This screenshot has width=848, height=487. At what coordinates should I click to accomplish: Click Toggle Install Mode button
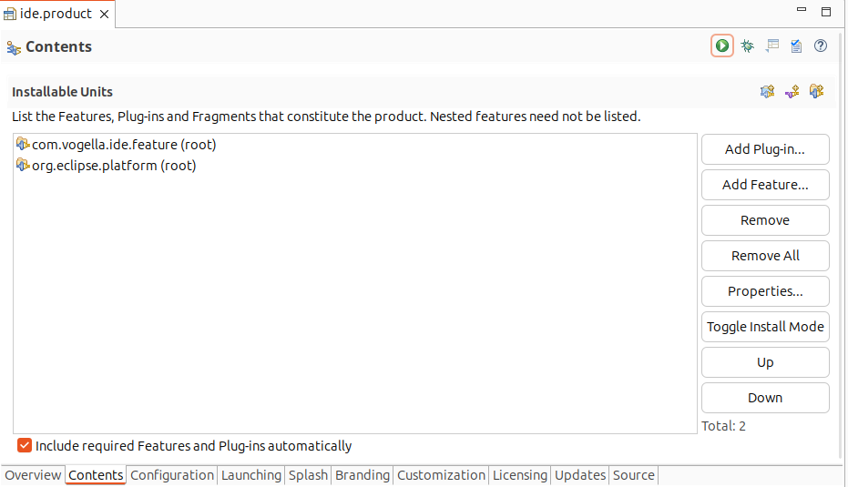coord(765,327)
